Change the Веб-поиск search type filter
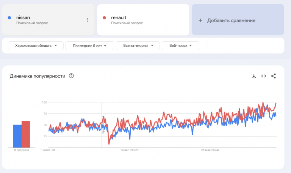The image size is (291, 173). [180, 46]
